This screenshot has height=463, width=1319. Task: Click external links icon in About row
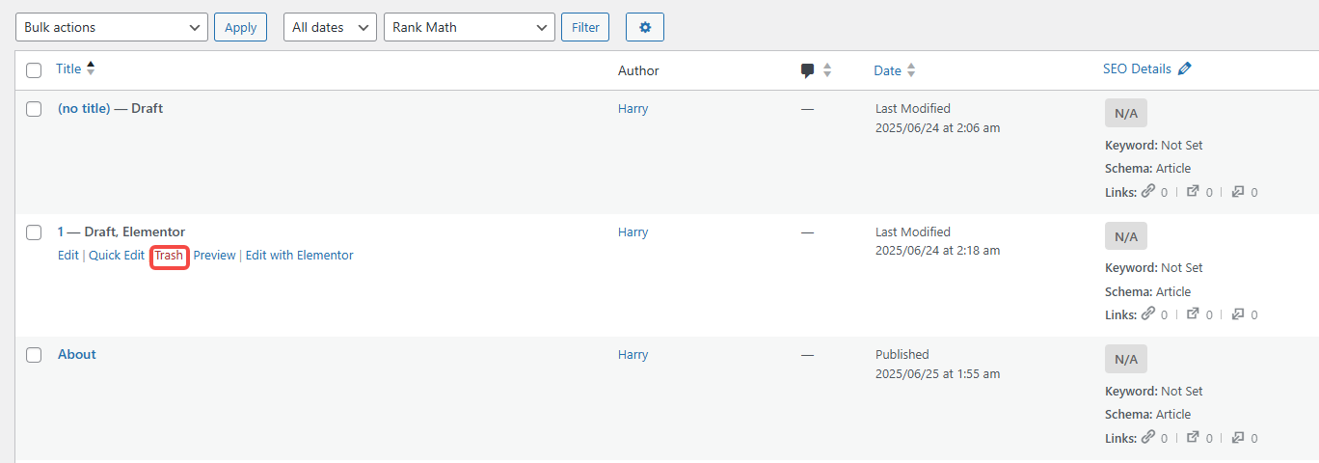1193,437
